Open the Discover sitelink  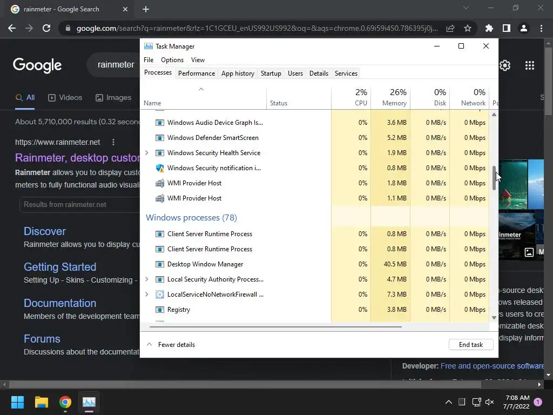coord(45,231)
